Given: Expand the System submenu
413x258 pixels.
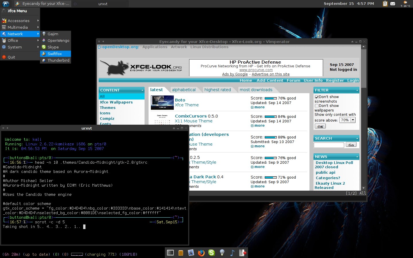Looking at the screenshot, I should click(20, 47).
